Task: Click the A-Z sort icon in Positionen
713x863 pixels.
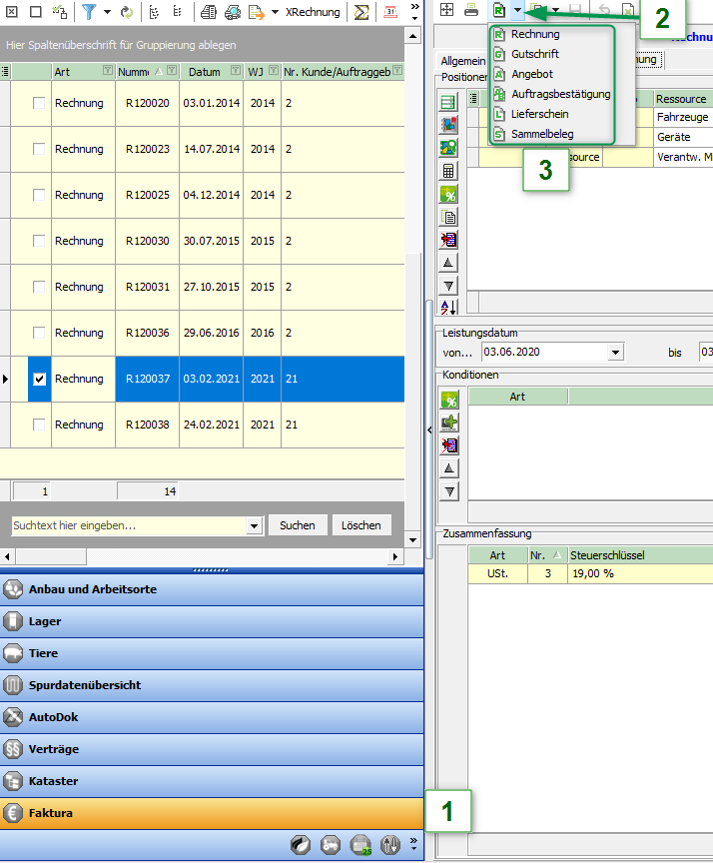Action: click(448, 307)
